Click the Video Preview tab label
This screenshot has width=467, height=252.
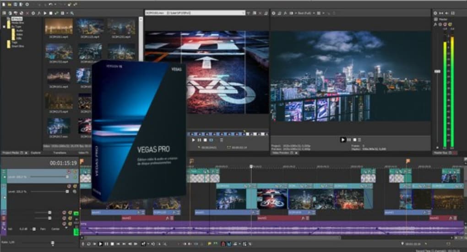[x=280, y=153]
